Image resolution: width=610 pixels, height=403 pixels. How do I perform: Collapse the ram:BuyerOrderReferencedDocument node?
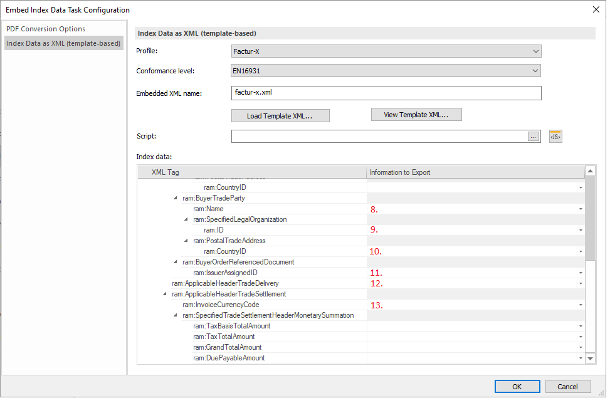click(x=176, y=262)
